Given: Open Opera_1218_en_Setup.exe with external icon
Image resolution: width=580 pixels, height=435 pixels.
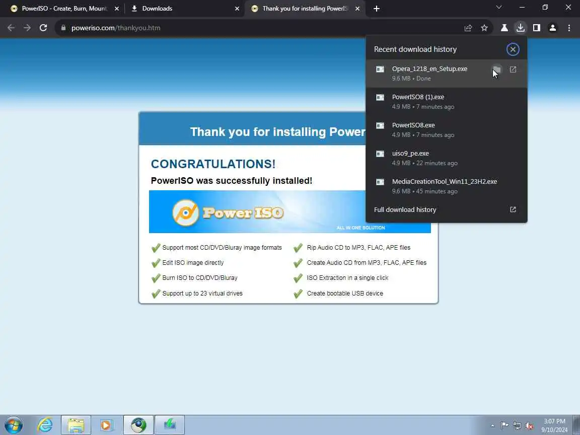Looking at the screenshot, I should (x=513, y=69).
